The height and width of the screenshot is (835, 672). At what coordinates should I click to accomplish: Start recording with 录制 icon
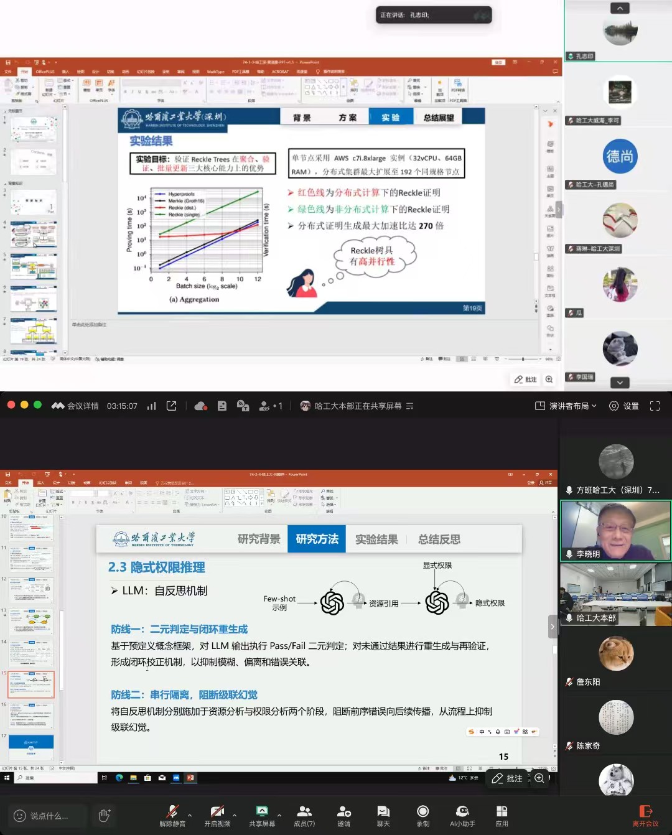click(x=422, y=811)
